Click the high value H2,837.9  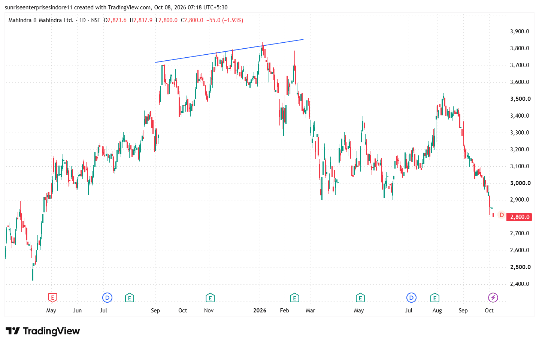(x=141, y=20)
